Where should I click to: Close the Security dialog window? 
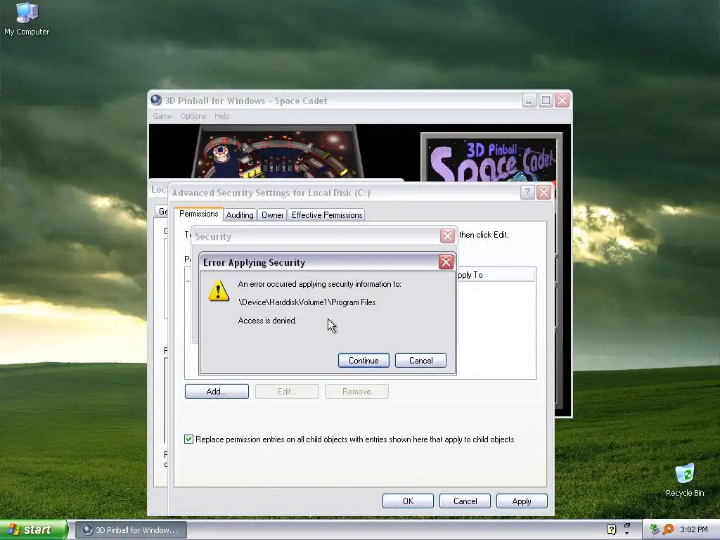point(447,236)
